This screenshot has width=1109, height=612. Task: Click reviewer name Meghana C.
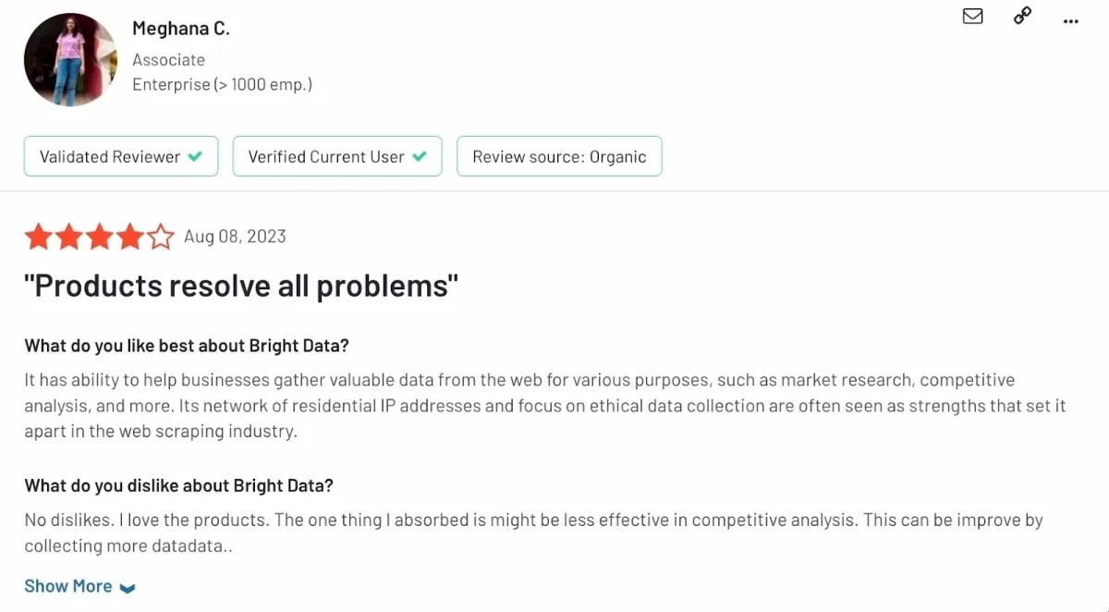181,29
